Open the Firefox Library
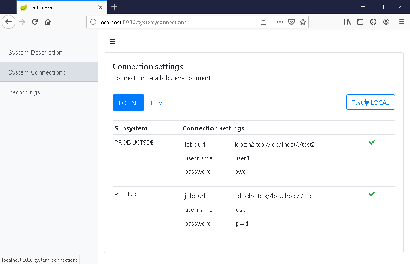Screen dimensions: 410x264 coord(347,22)
